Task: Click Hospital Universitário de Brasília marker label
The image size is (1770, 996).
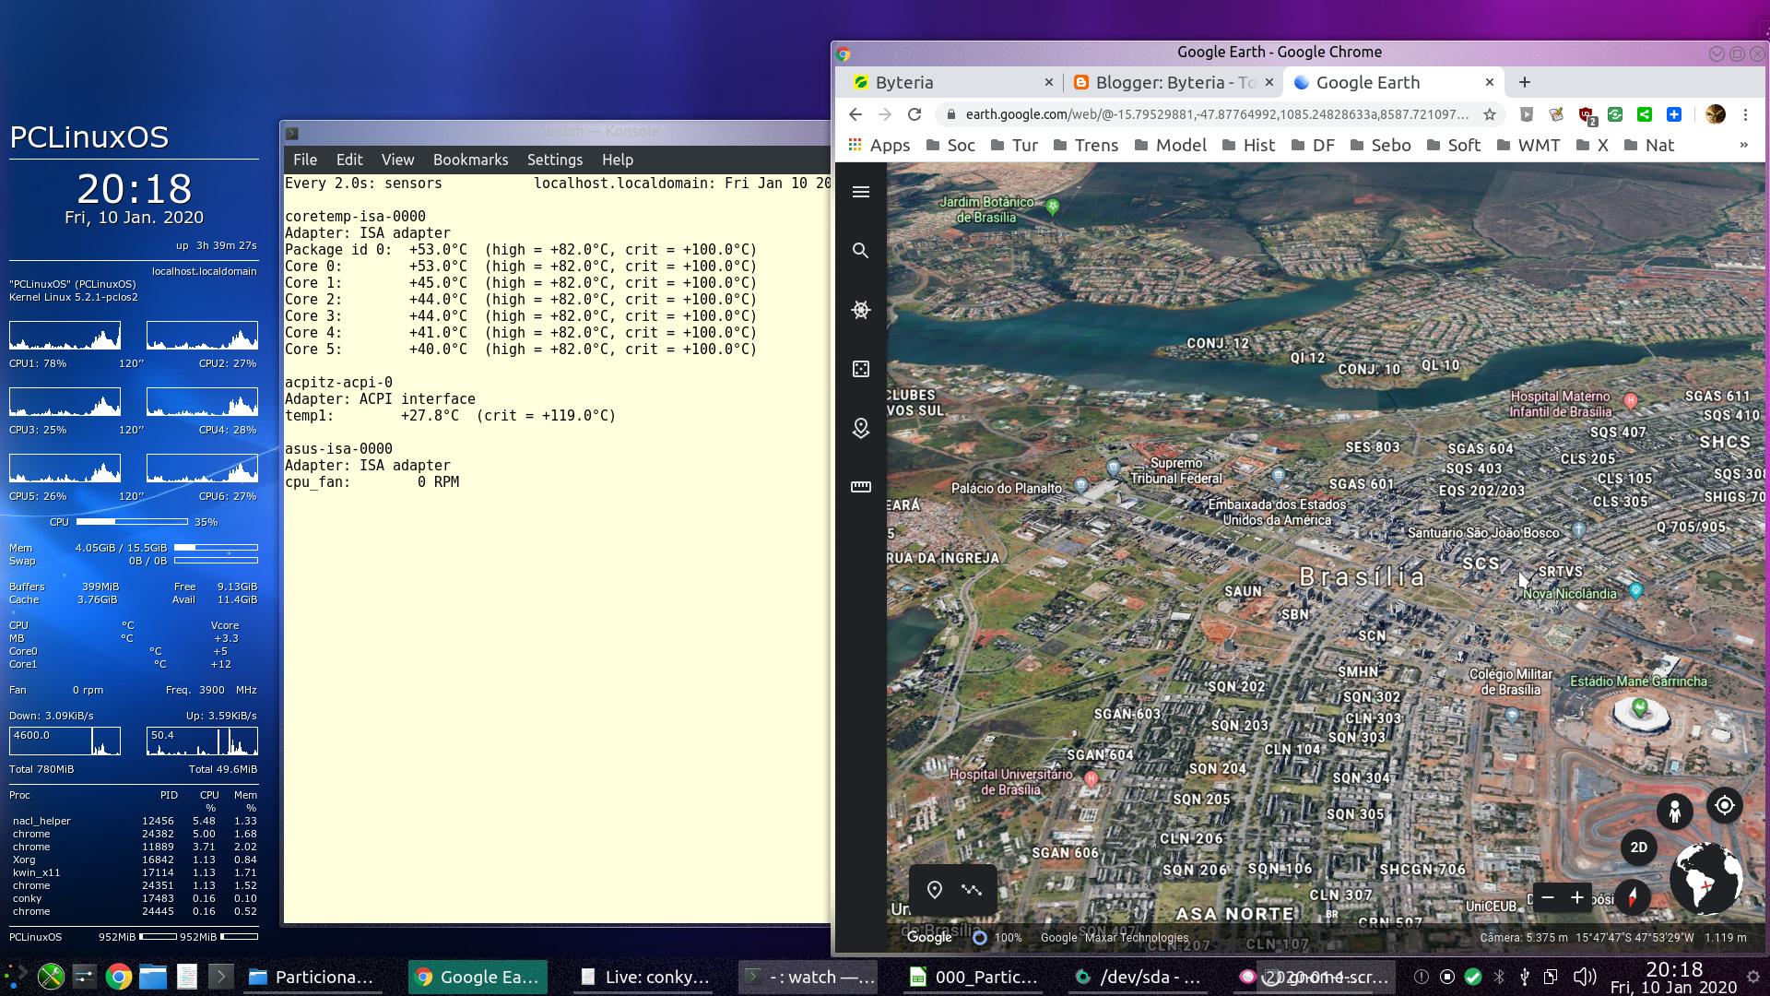Action: click(1011, 782)
